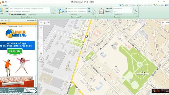Zoom in with the plus button
This screenshot has width=169, height=95.
41,28
